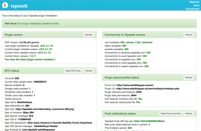
Task: Click the Tapatalk Push API key value
Action: click(x=149, y=121)
